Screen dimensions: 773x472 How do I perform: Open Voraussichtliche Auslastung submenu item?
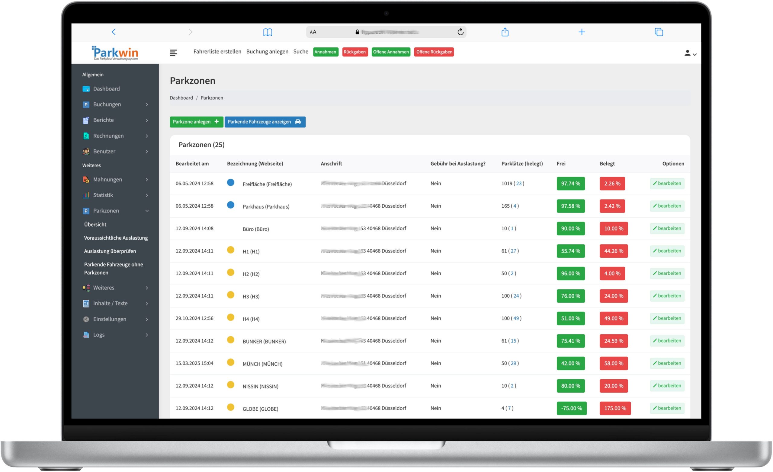point(116,238)
